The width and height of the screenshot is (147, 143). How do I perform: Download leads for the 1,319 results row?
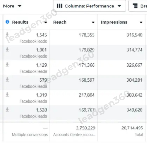[7, 95]
